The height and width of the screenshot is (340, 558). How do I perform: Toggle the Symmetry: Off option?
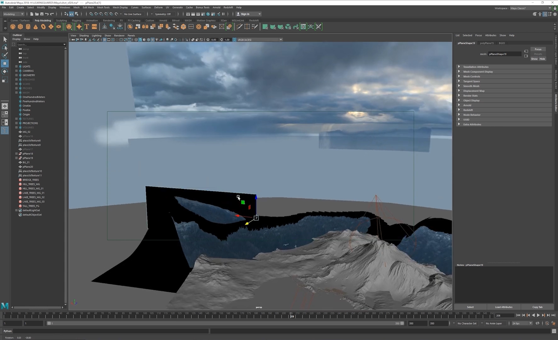point(163,14)
